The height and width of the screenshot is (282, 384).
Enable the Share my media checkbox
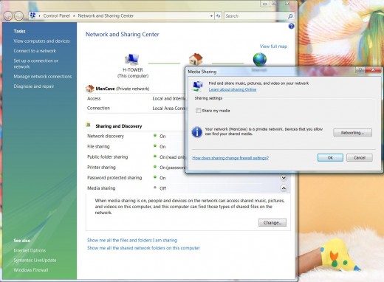point(198,111)
